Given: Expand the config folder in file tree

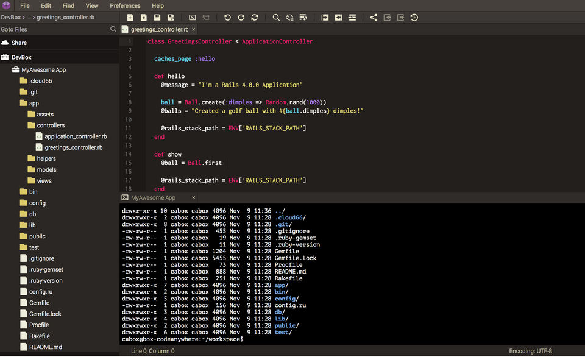Looking at the screenshot, I should pos(37,203).
